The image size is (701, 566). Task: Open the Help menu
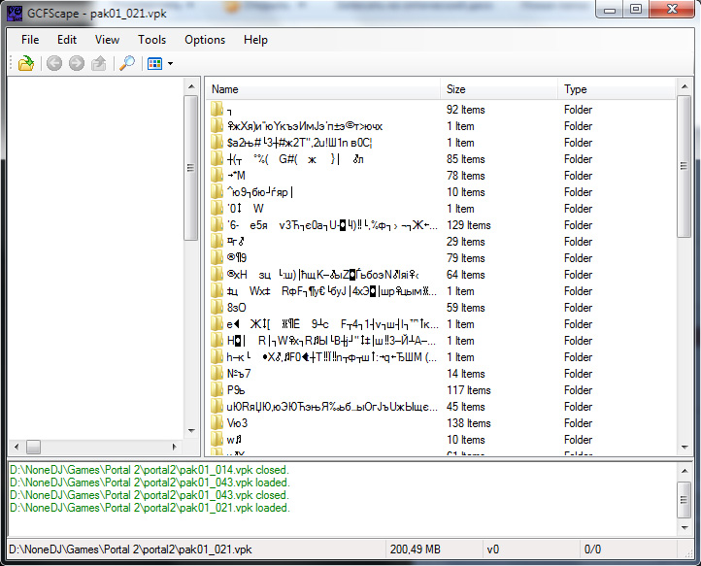click(x=255, y=40)
